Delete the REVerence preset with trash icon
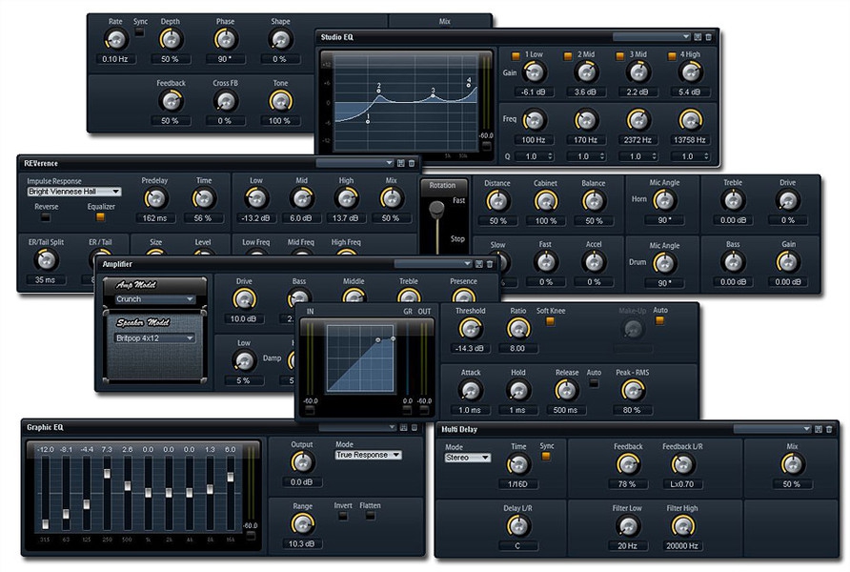The height and width of the screenshot is (572, 850). pyautogui.click(x=413, y=163)
